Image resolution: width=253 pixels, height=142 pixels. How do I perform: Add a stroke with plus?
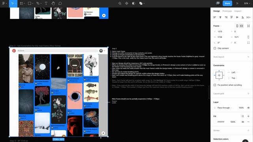click(x=249, y=131)
